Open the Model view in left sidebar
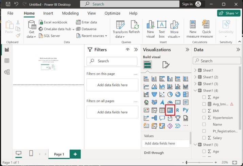The height and width of the screenshot is (166, 243). pos(7,72)
